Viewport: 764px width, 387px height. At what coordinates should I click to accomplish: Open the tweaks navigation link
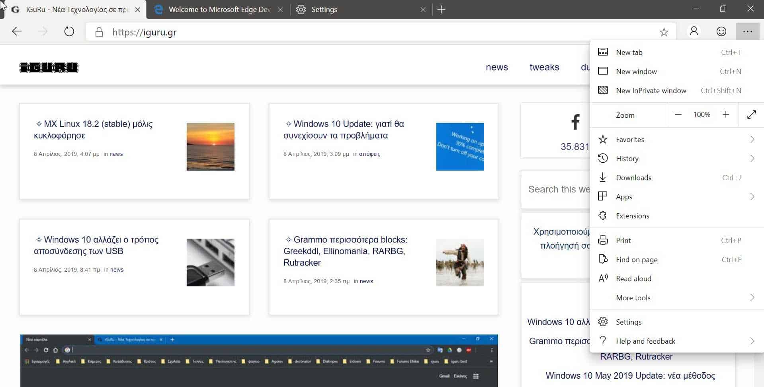[x=544, y=67]
